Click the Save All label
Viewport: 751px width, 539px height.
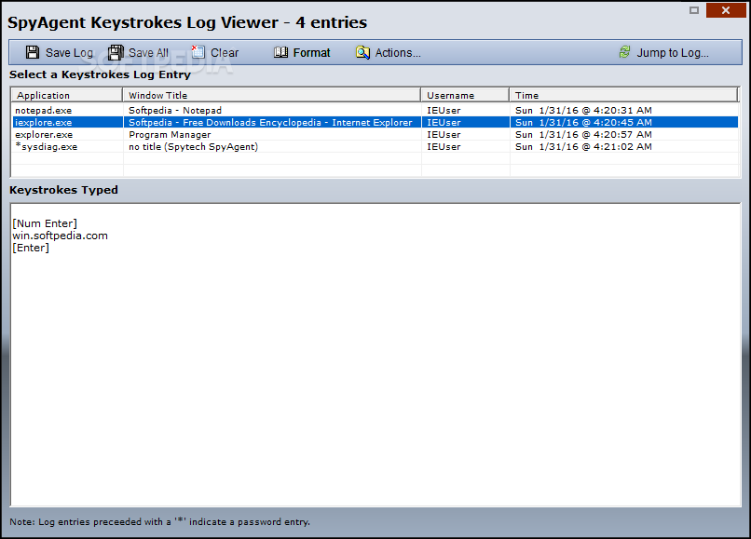pos(148,53)
